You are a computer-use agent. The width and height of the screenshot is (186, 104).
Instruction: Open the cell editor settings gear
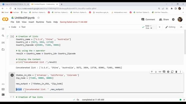pos(168,72)
